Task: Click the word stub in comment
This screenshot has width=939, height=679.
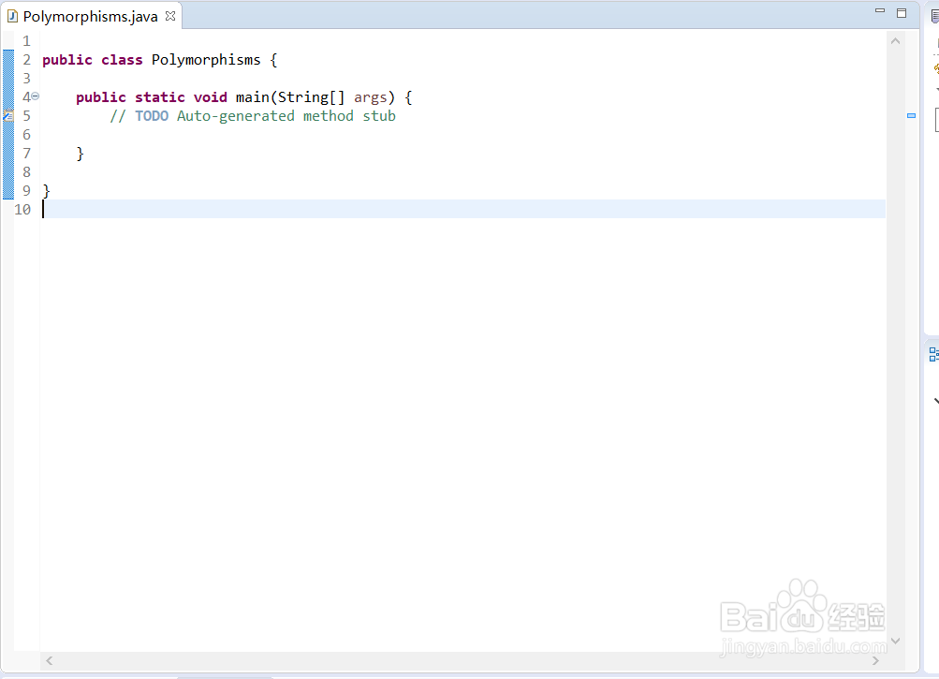Action: 379,115
